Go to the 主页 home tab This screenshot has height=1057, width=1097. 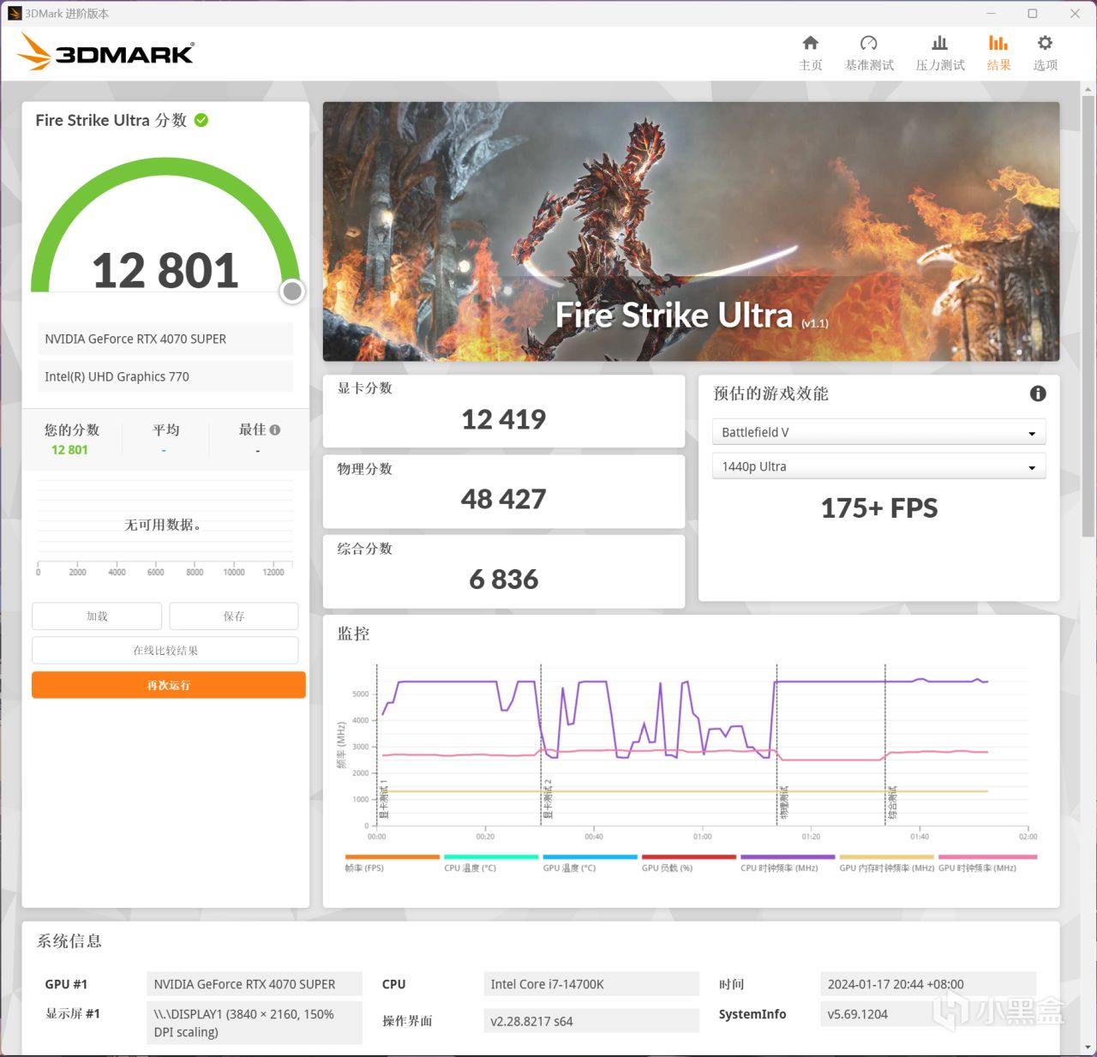810,51
